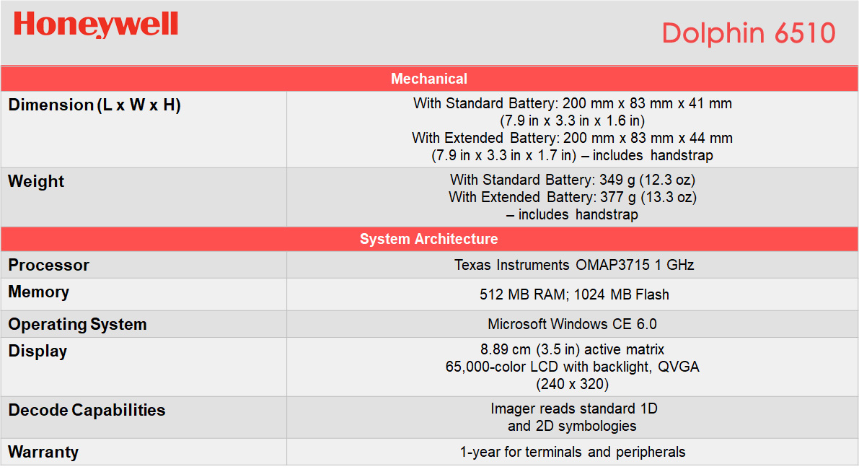Screen dimensions: 859x472
Task: Click the Processor row label
Action: coord(48,265)
